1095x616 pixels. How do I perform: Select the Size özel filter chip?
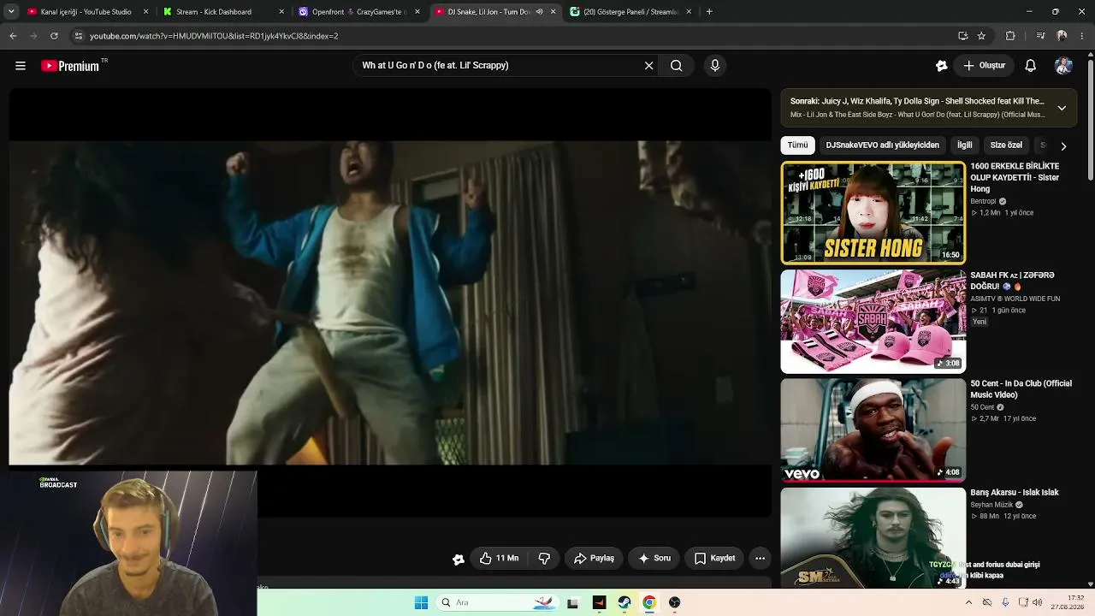pyautogui.click(x=1006, y=145)
